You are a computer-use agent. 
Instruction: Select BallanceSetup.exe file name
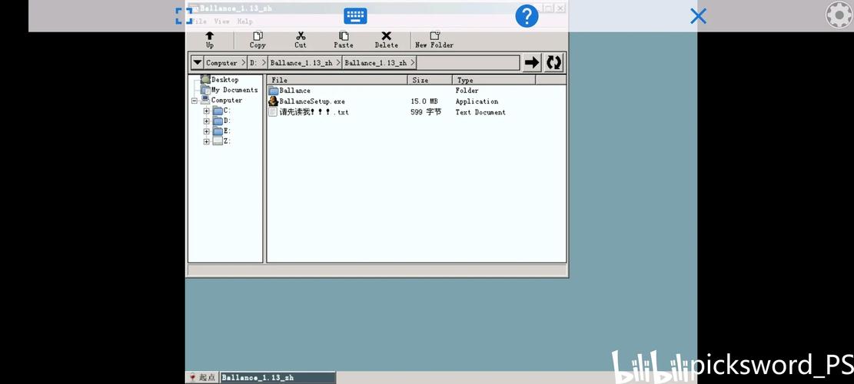[312, 101]
